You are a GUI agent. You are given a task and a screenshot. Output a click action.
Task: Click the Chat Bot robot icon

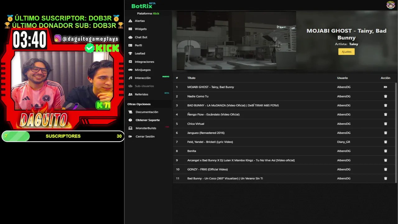[130, 37]
